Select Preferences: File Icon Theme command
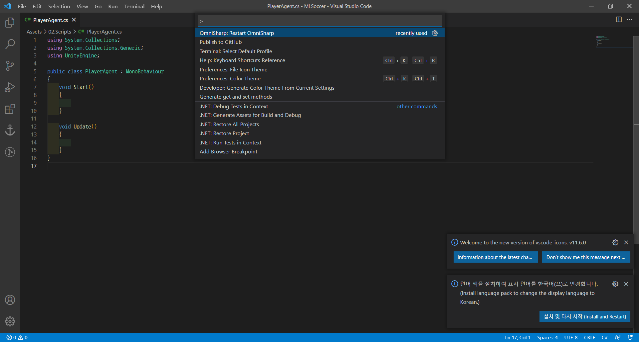The width and height of the screenshot is (639, 342). 320,69
